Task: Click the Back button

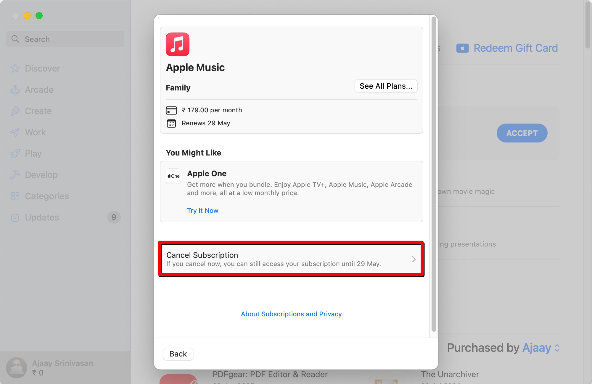Action: [x=178, y=354]
